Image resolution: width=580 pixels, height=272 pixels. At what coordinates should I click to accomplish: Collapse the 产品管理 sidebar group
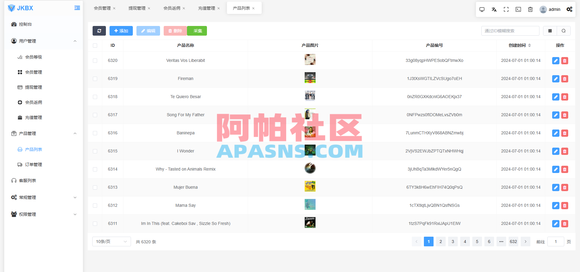pos(44,133)
